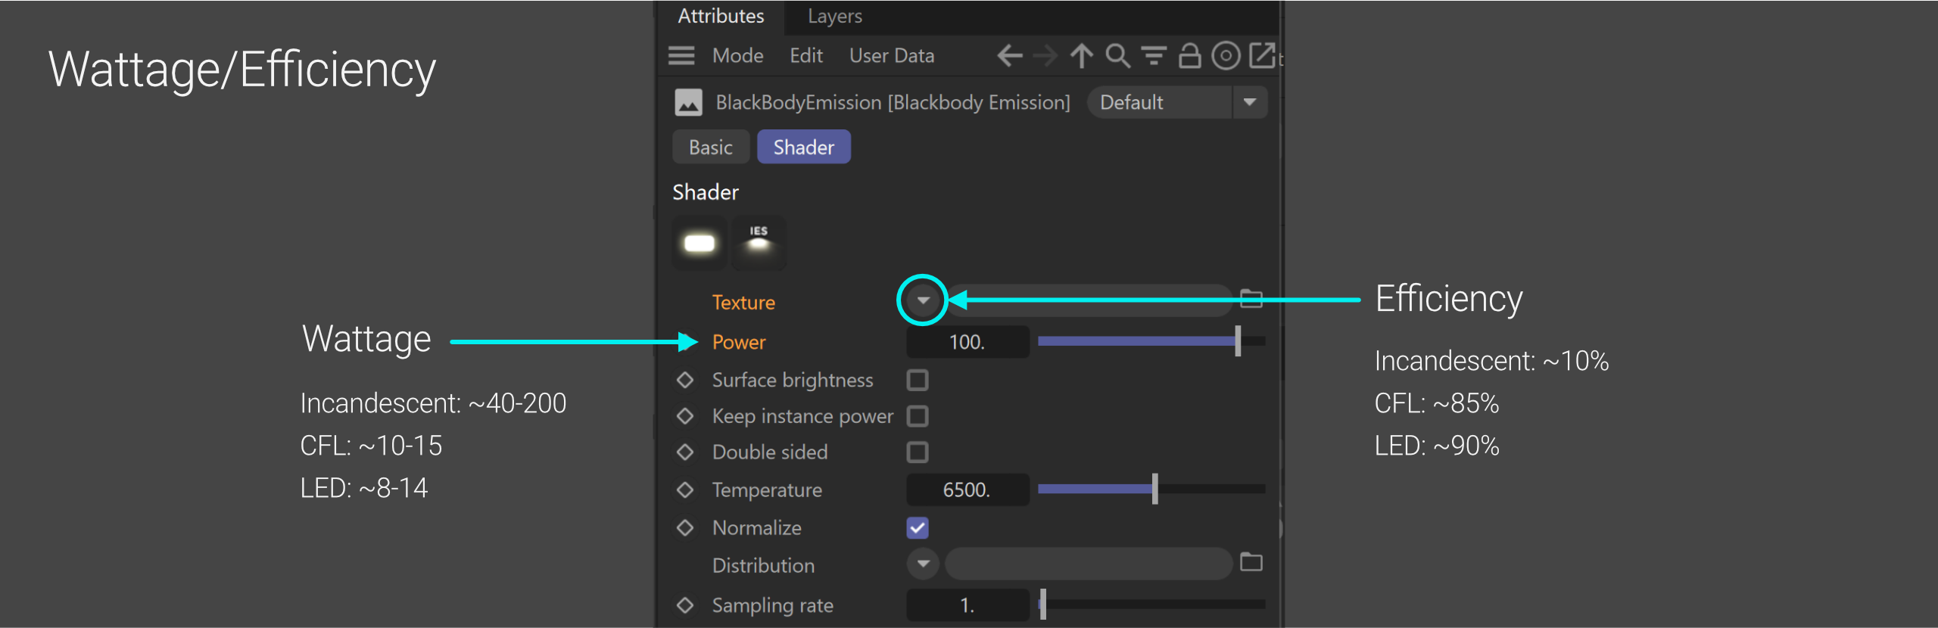The width and height of the screenshot is (1938, 628).
Task: Enable the Surface brightness checkbox
Action: tap(918, 380)
